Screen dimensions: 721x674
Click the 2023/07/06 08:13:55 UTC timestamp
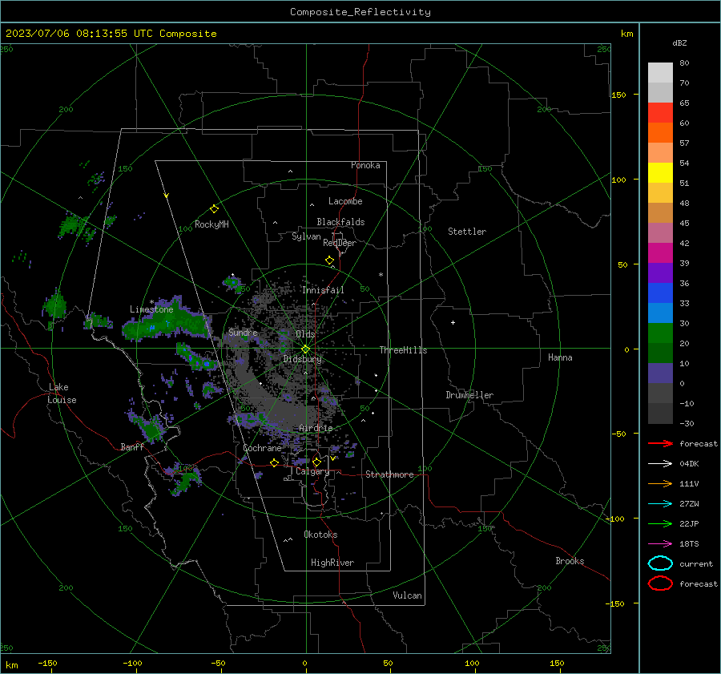(73, 34)
